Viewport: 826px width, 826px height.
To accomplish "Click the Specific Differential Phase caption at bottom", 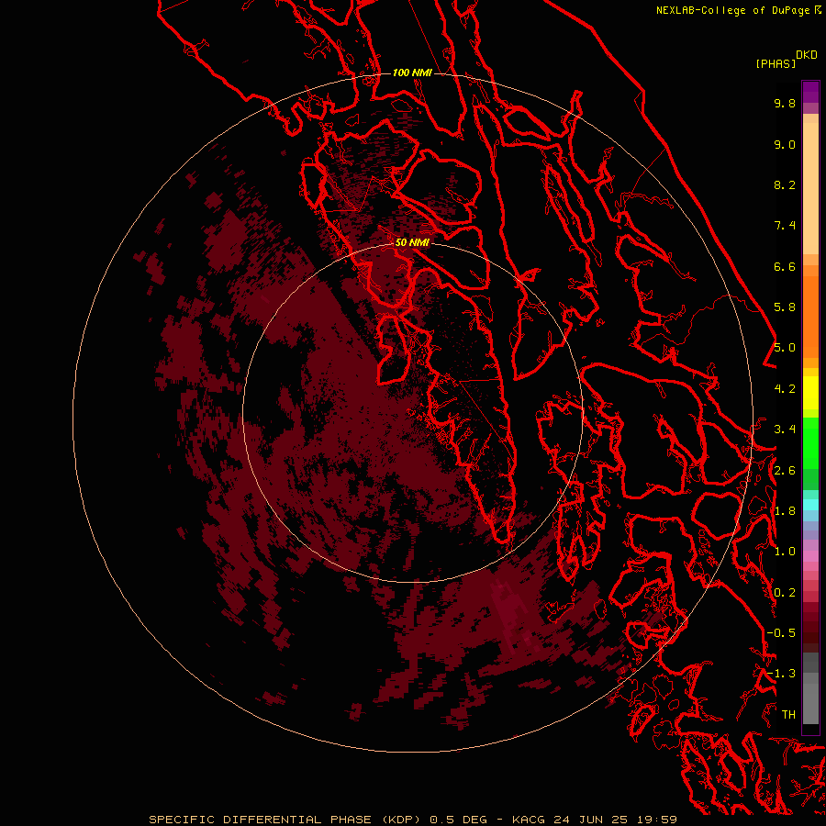I will 412,820.
